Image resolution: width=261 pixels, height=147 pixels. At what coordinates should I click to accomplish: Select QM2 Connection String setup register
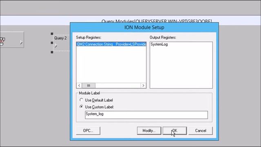click(111, 44)
